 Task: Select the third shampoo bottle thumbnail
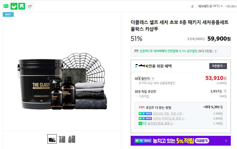click(72, 139)
